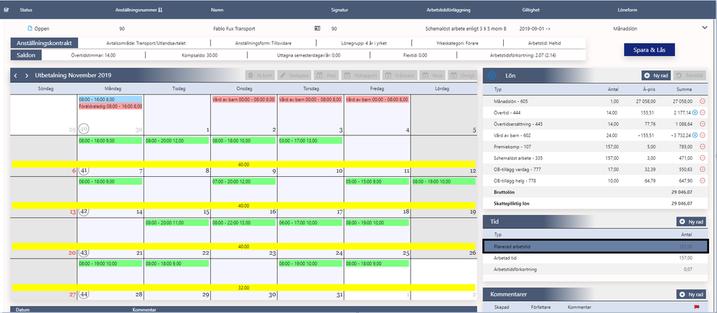Select the Arbetad tid row

pos(596,258)
